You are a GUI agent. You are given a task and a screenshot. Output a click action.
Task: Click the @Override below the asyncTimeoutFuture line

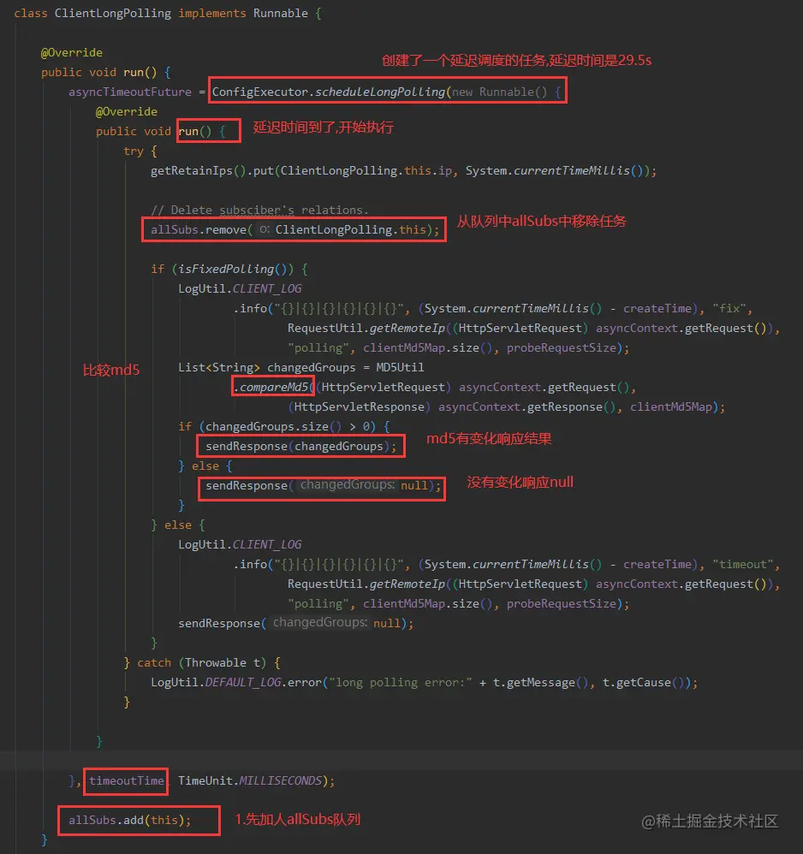pos(127,111)
